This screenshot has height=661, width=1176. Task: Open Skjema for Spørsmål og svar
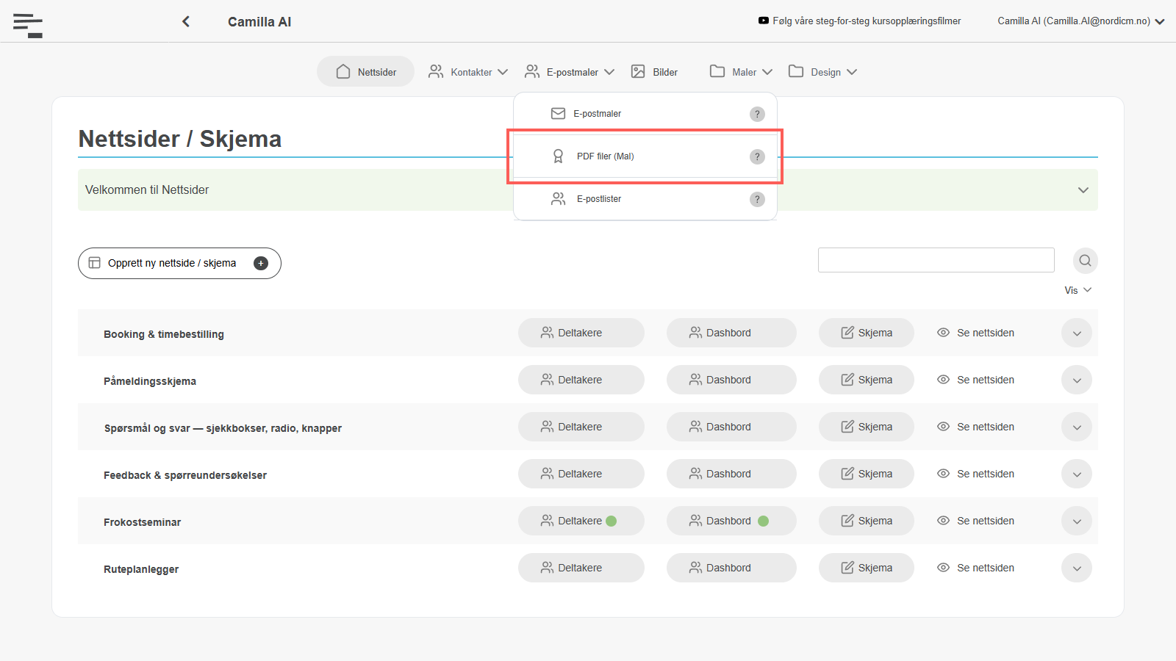coord(867,427)
